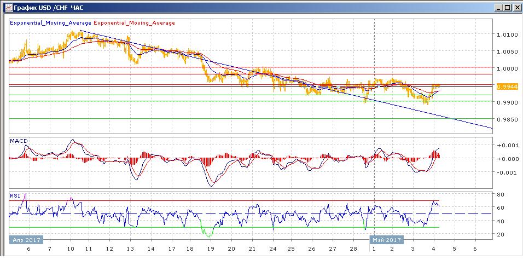Select the Апр 2017 month marker

coord(25,240)
